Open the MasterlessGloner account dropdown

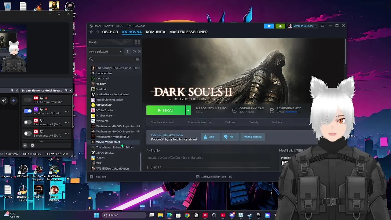[302, 26]
